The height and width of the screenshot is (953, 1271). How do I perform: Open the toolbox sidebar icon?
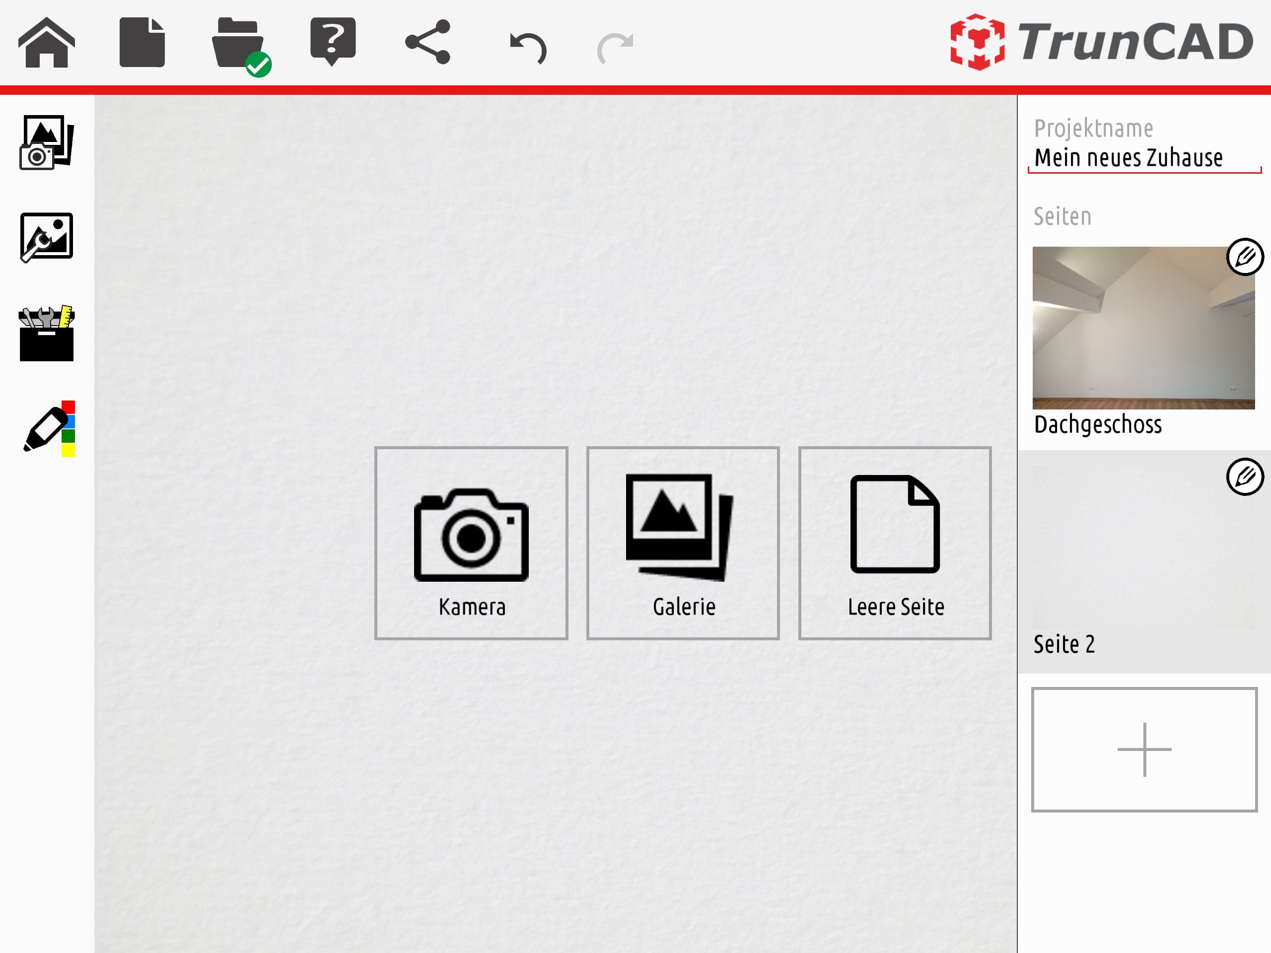coord(47,334)
